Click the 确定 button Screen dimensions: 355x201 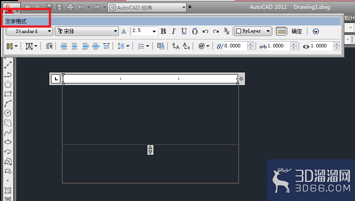[x=296, y=32]
